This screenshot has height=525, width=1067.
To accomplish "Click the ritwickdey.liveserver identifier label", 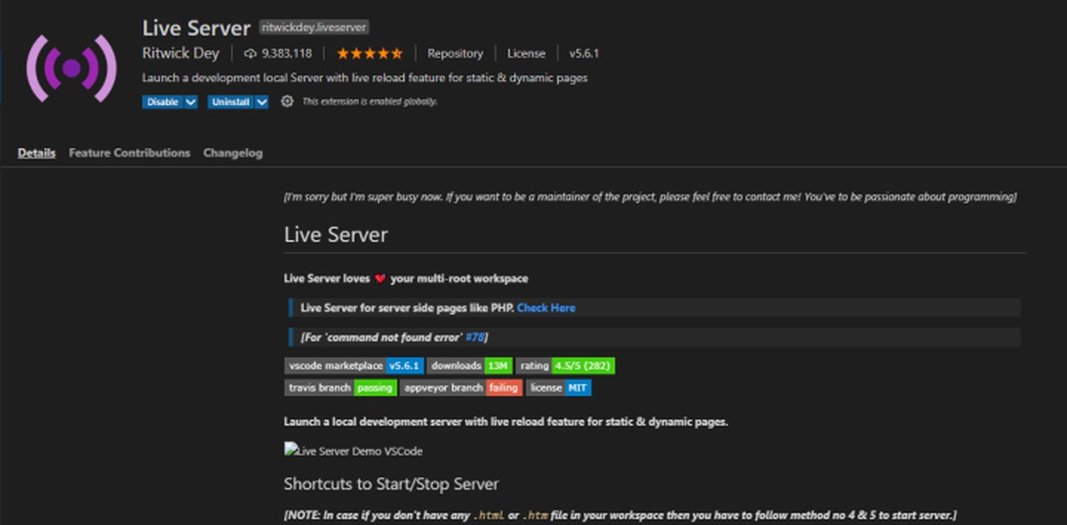I will [314, 27].
